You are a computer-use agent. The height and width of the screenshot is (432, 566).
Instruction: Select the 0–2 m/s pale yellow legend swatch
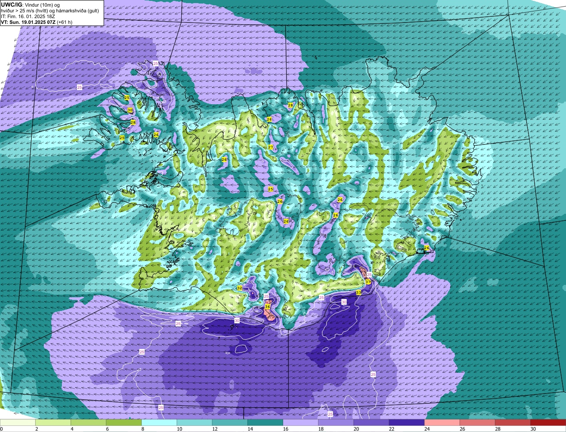pos(18,422)
